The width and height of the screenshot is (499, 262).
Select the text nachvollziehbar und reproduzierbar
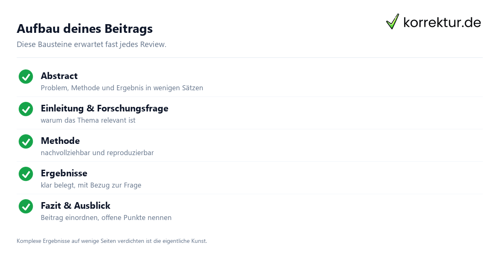click(x=97, y=153)
